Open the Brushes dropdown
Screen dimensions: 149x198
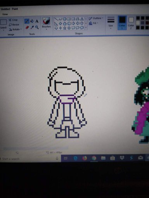(46, 24)
